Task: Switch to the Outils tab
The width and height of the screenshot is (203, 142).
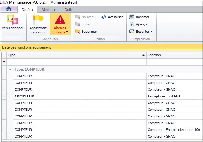Action: click(69, 10)
